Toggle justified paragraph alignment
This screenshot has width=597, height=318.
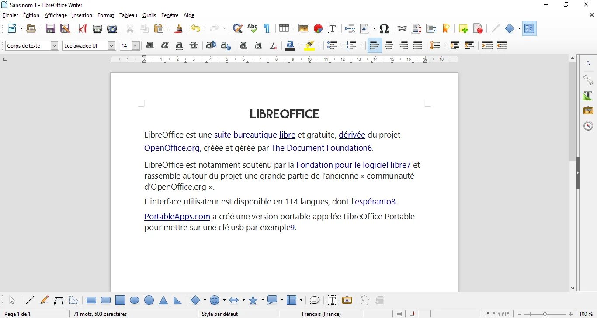(x=418, y=45)
